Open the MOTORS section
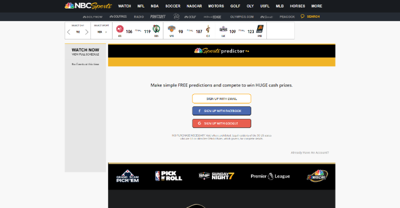Image resolution: width=400 pixels, height=208 pixels. (216, 6)
